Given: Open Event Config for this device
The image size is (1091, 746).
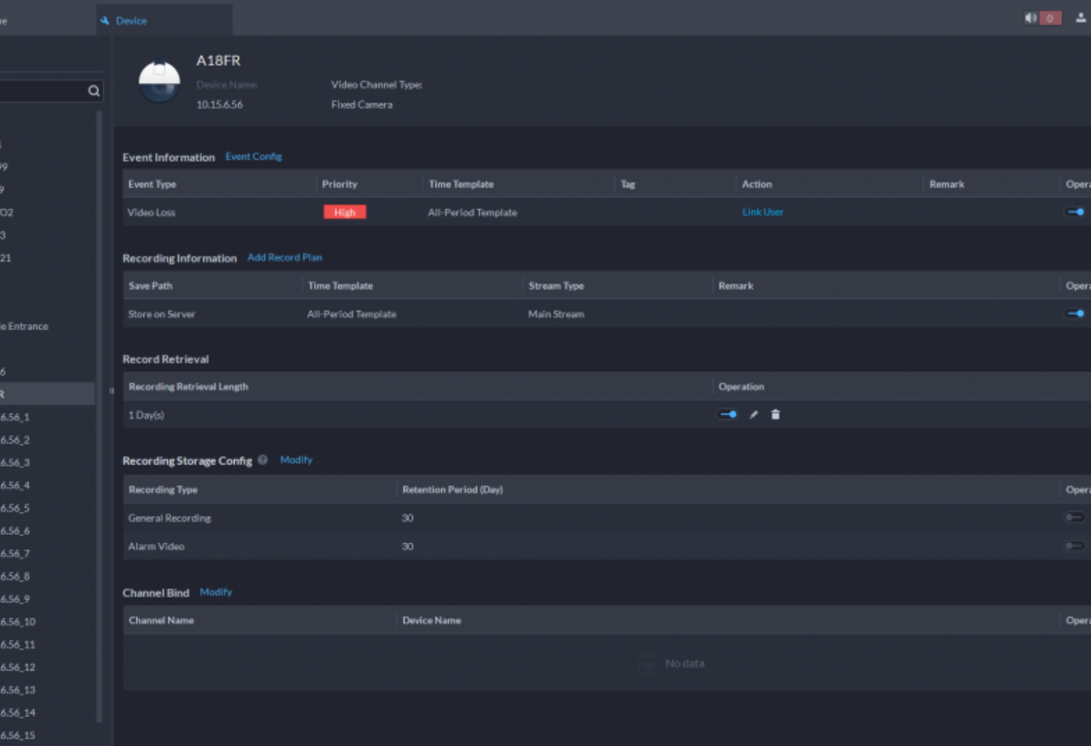Looking at the screenshot, I should click(253, 156).
